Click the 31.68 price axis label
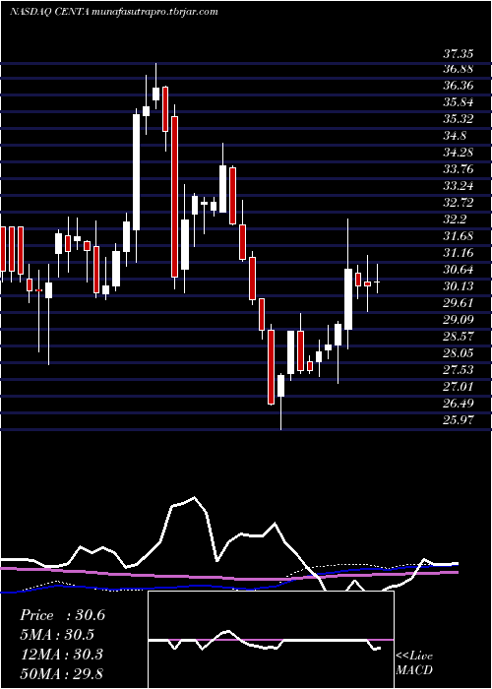Screen dimensions: 492x689 pos(459,236)
